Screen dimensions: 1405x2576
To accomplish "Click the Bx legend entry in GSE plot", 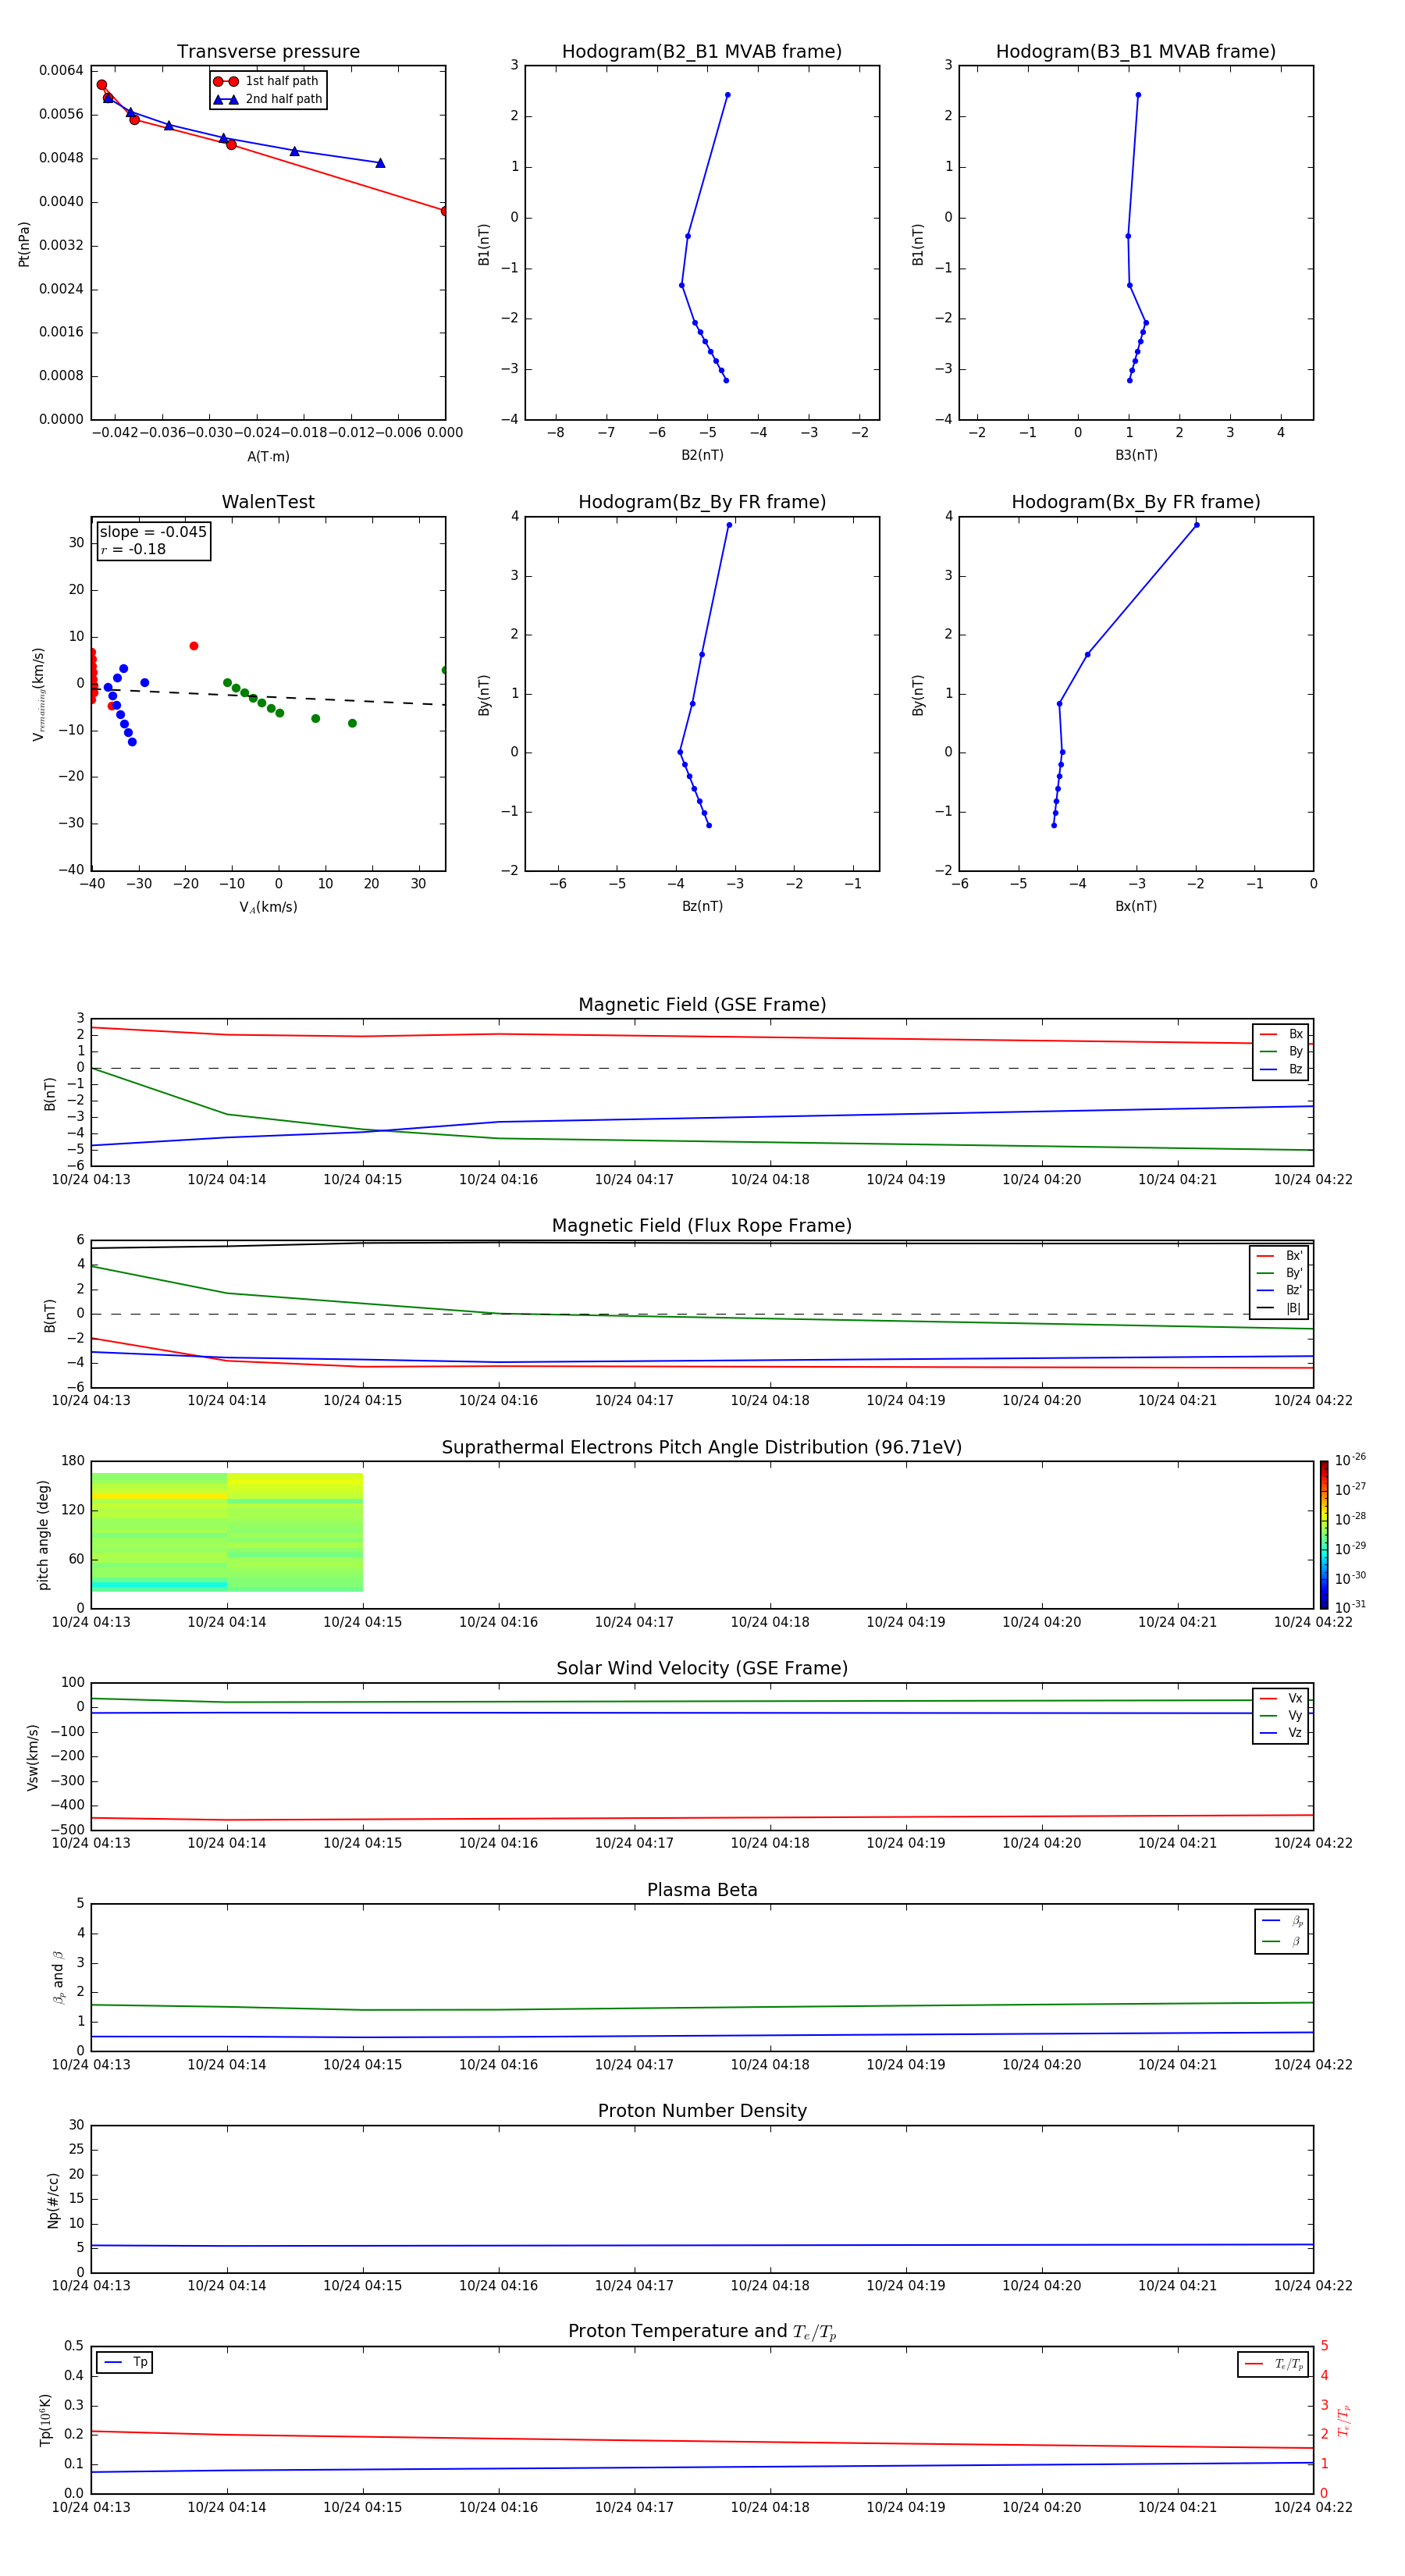I will coord(1281,1034).
